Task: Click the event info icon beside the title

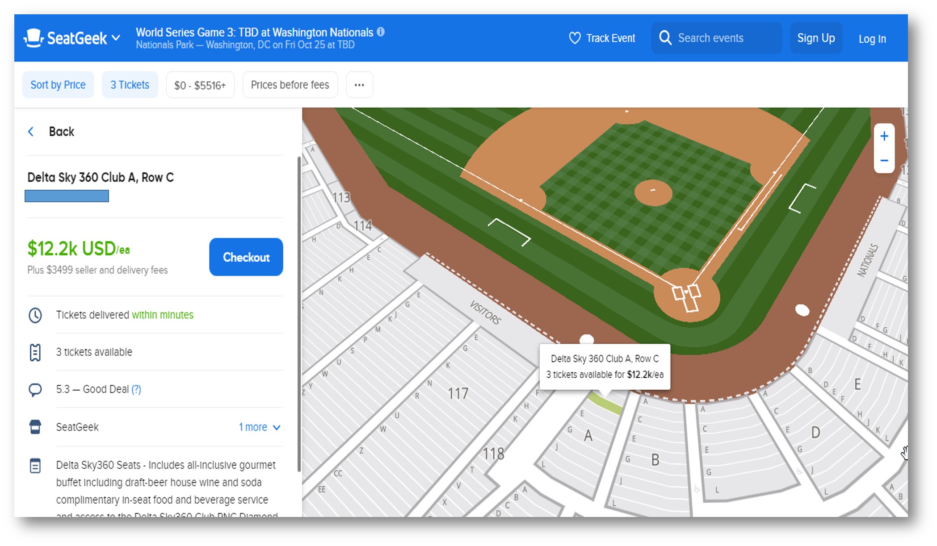Action: [381, 32]
